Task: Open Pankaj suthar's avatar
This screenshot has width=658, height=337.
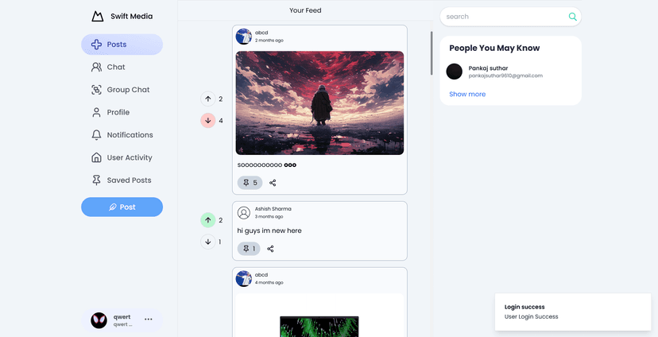Action: (x=454, y=72)
